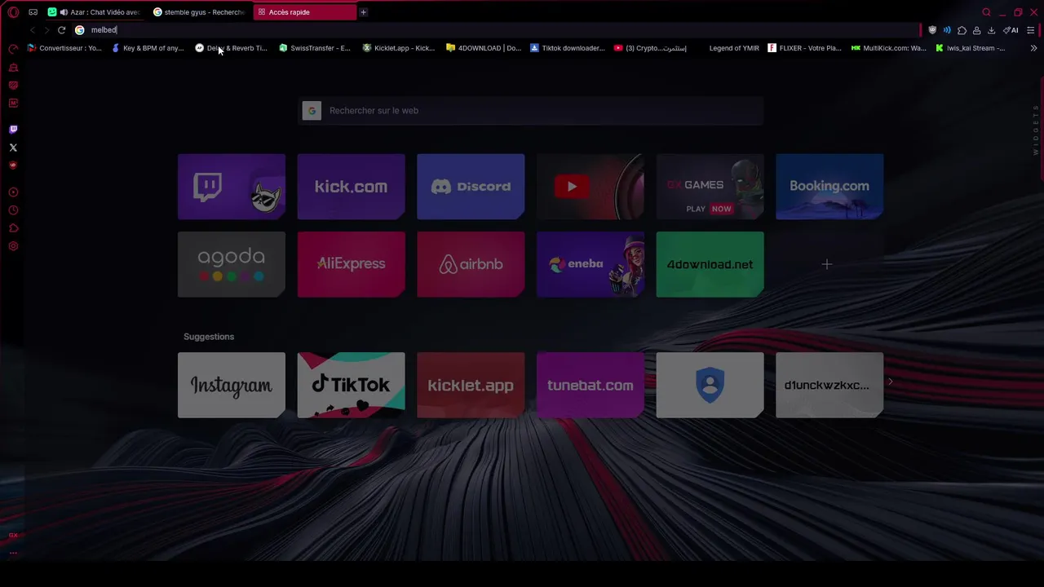Open the agoda speed dial tile
Screen dimensions: 1044x587
coord(232,264)
